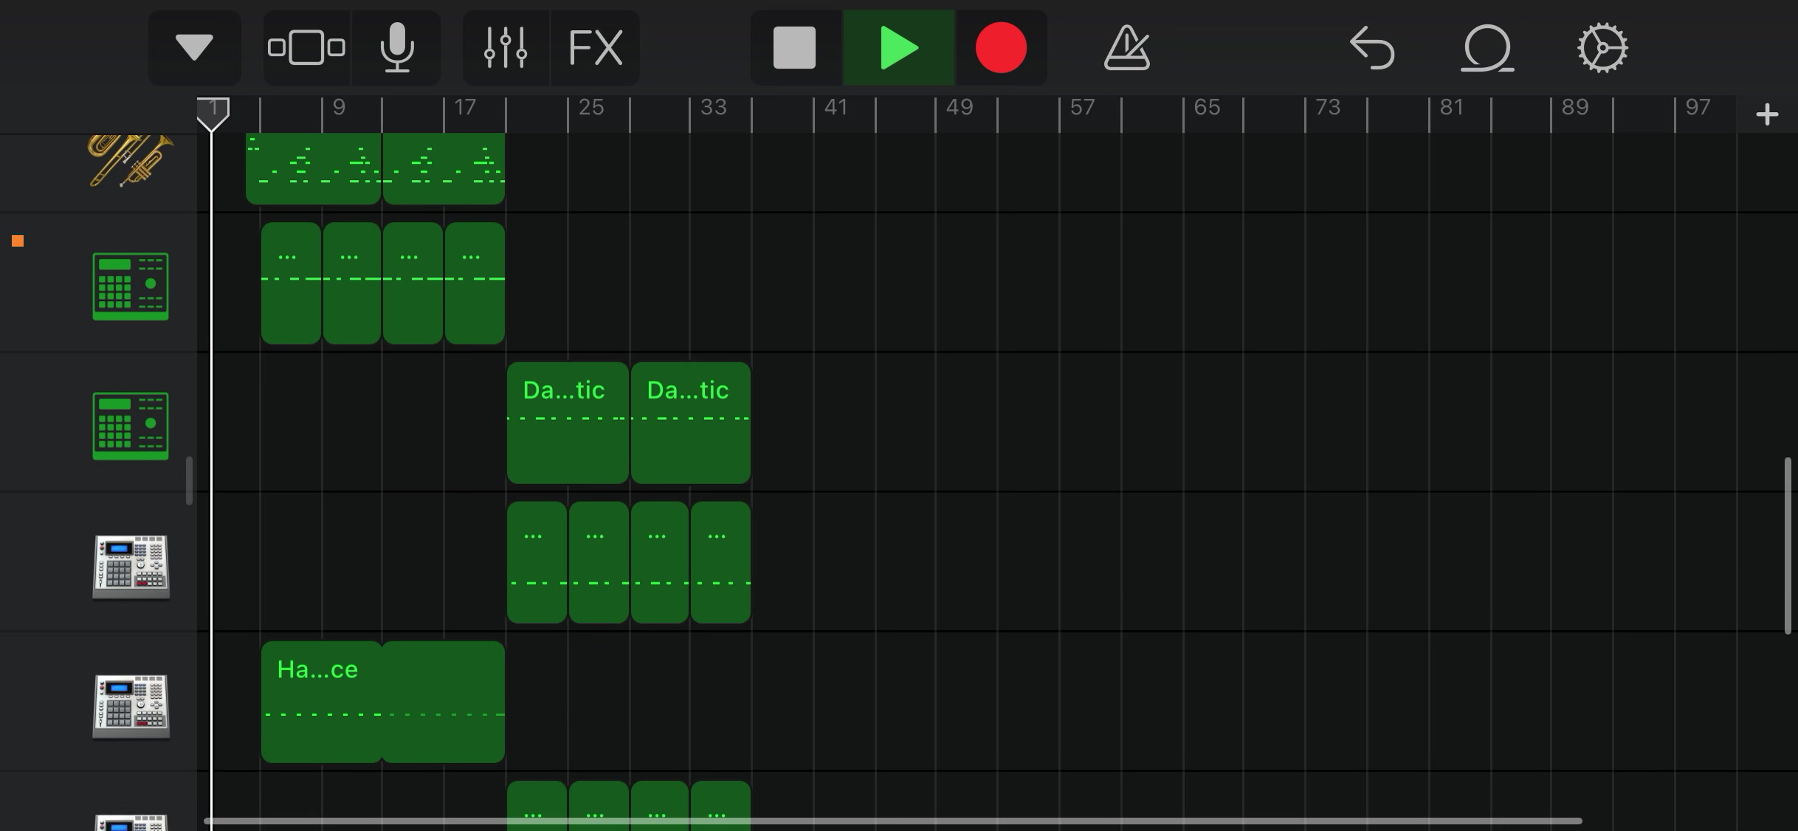Jump to bar 81 on the ruler

(1452, 108)
